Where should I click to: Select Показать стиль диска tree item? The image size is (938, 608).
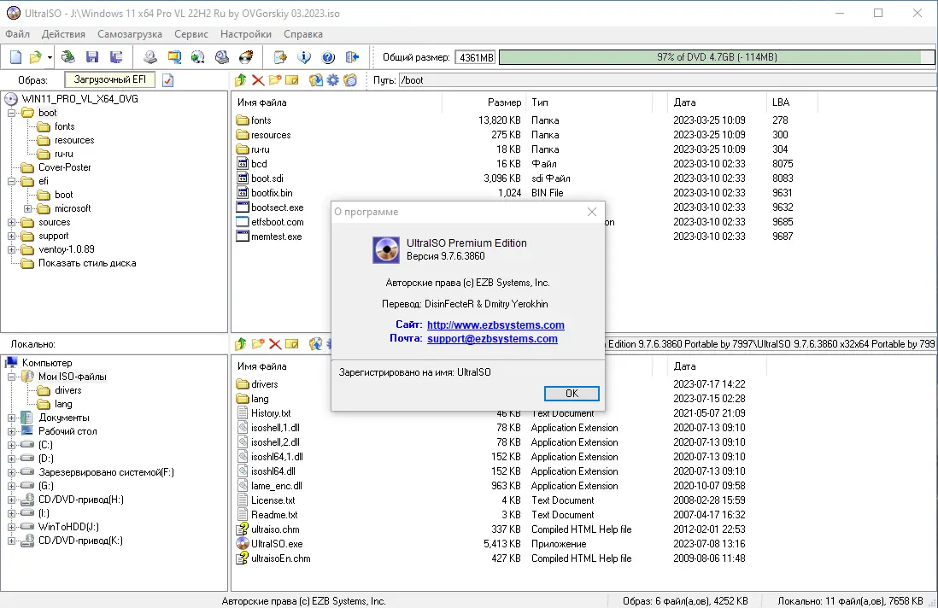[x=87, y=263]
